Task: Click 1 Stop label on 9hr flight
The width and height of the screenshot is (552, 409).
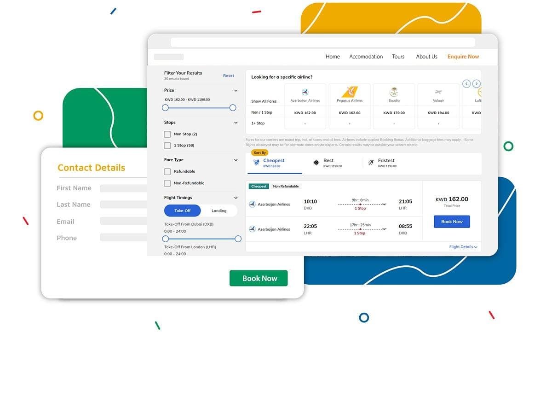Action: 360,209
